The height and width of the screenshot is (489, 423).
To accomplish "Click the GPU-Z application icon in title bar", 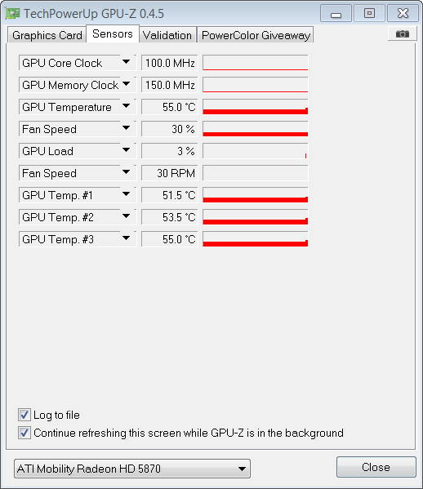I will pyautogui.click(x=13, y=13).
